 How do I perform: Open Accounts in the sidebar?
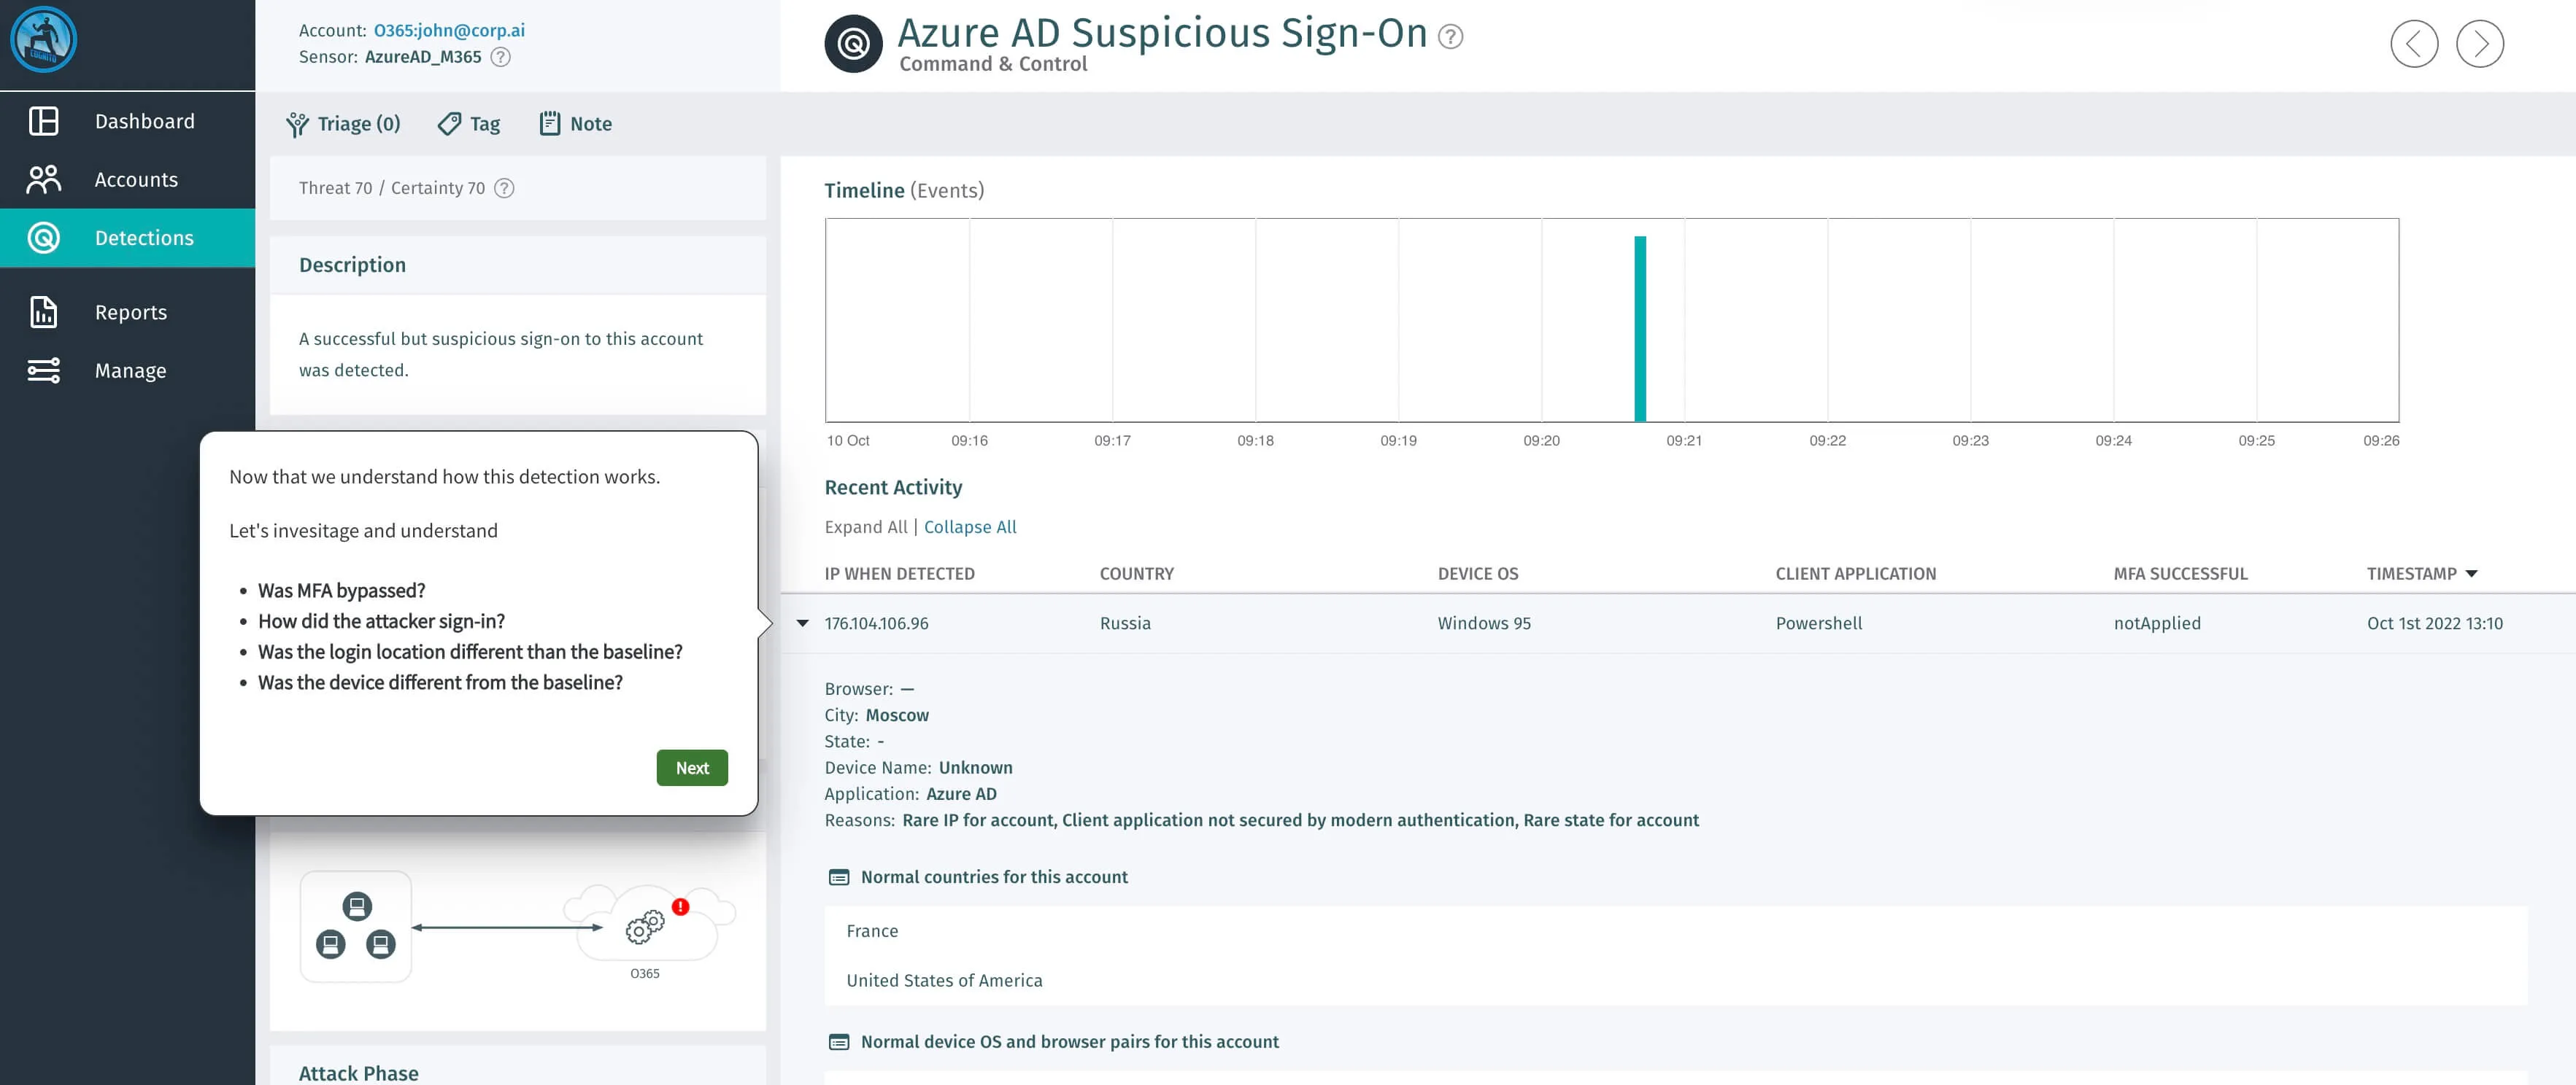(x=136, y=180)
